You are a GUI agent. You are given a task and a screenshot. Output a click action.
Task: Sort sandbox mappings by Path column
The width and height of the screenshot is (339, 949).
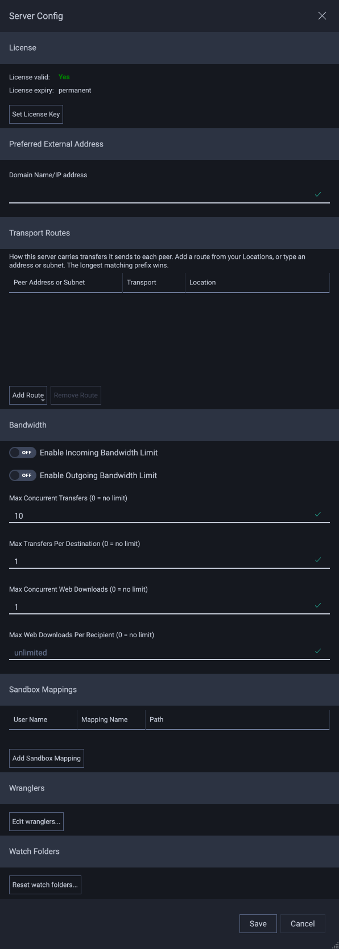pyautogui.click(x=237, y=720)
